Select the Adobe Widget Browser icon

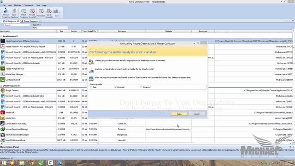(x=3, y=69)
